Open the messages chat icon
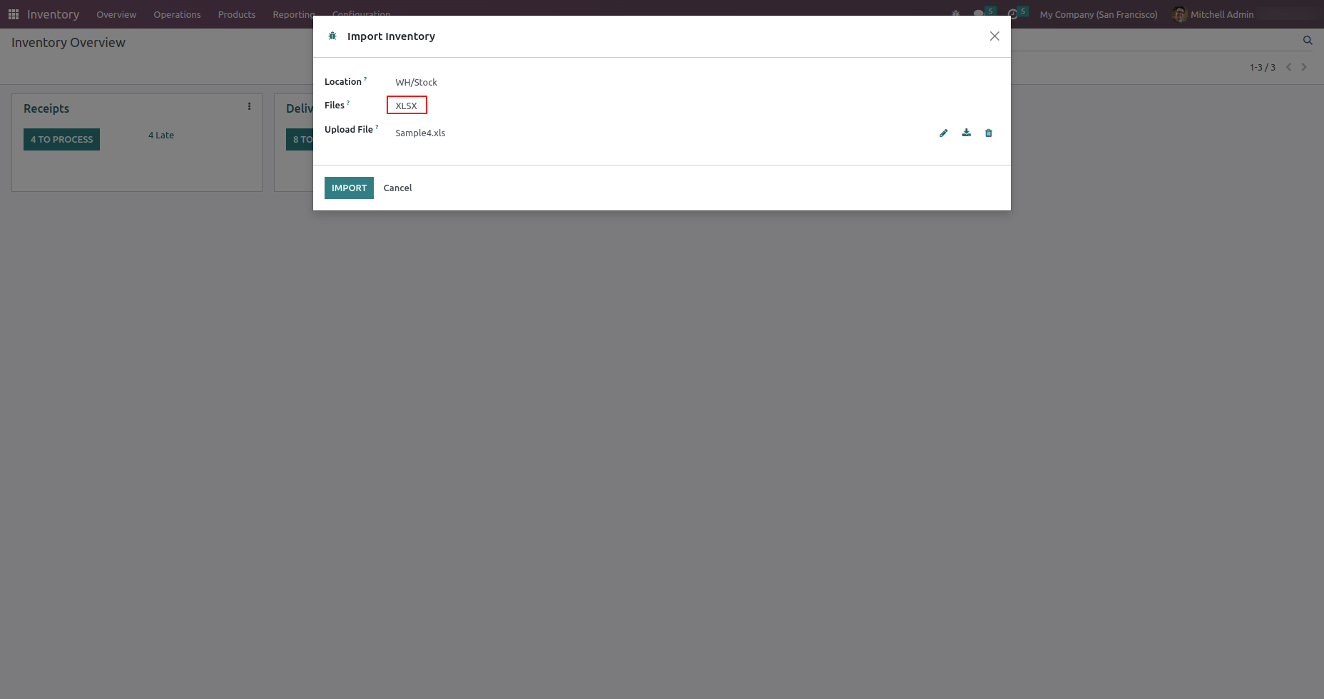Image resolution: width=1324 pixels, height=699 pixels. 979,14
